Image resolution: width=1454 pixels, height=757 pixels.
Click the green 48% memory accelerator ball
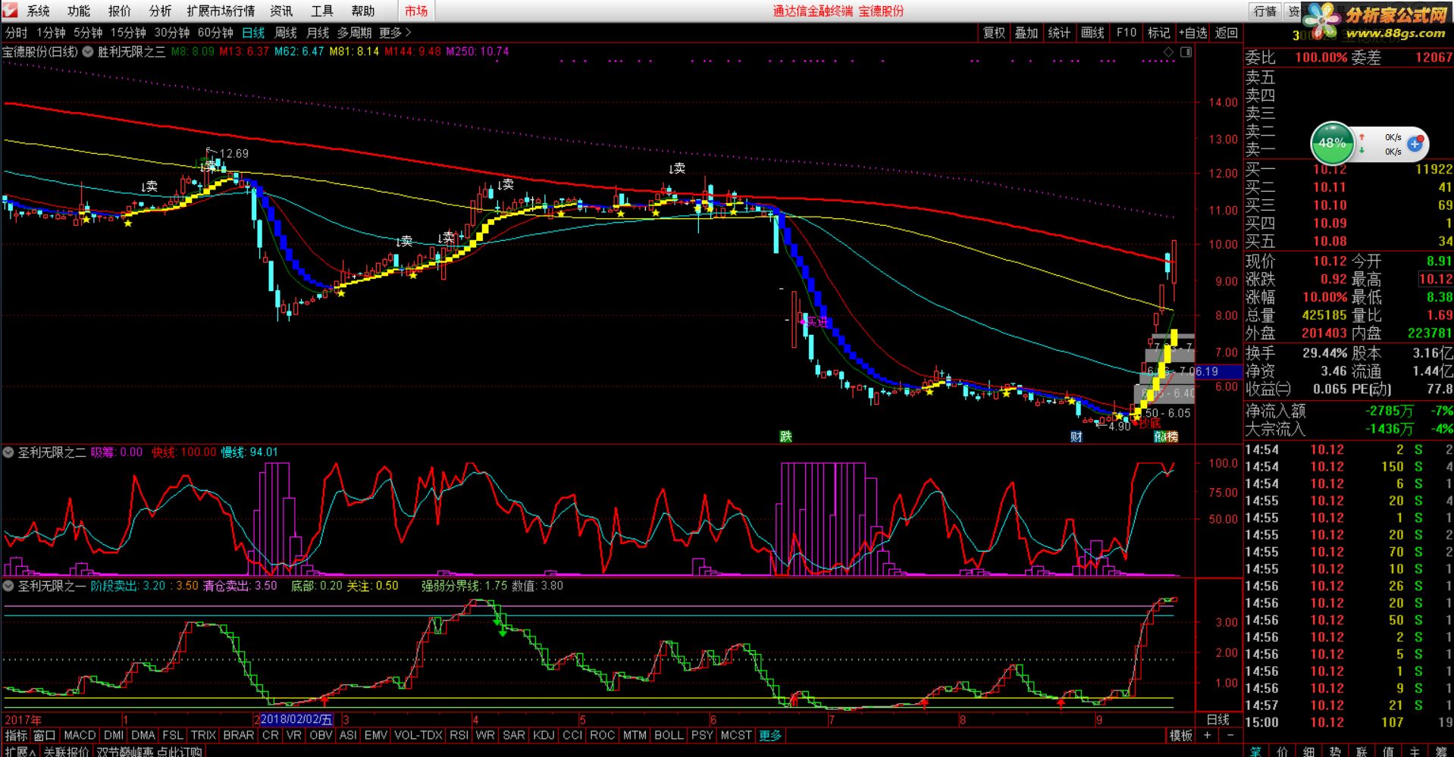[1332, 143]
